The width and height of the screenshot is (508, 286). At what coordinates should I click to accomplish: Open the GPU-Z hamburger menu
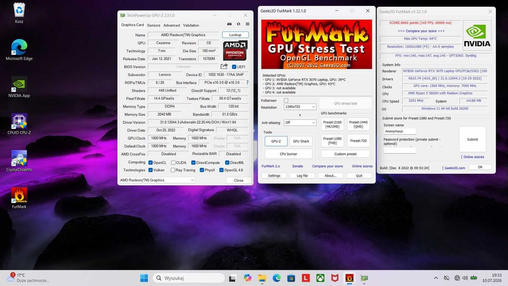click(247, 24)
